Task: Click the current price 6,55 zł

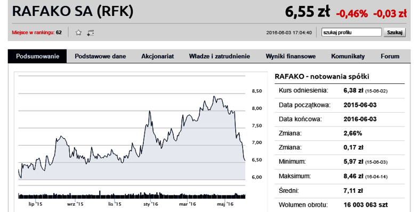Action: click(x=308, y=12)
